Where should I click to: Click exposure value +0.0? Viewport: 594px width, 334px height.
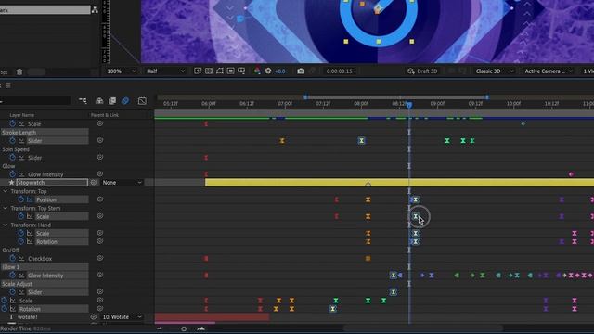pyautogui.click(x=280, y=71)
